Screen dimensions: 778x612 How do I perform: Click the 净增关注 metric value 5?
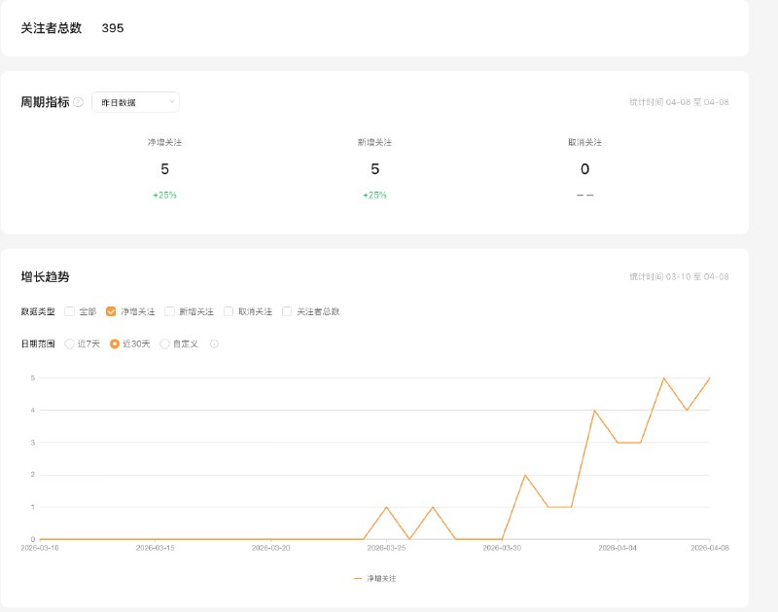pyautogui.click(x=164, y=169)
